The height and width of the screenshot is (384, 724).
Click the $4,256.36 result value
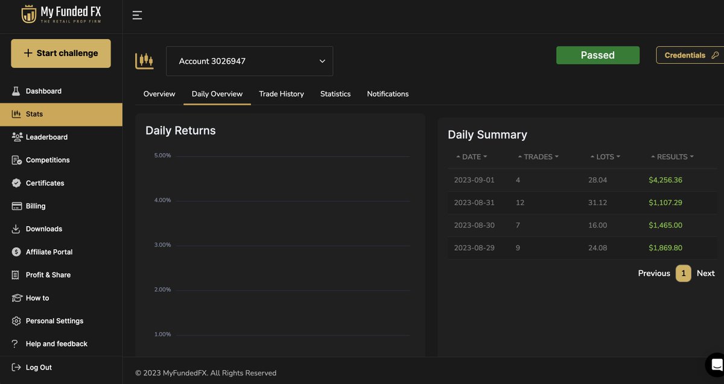point(665,180)
